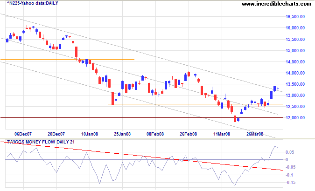Select the 26Feb08 date label
315x191 pixels.
coord(188,134)
